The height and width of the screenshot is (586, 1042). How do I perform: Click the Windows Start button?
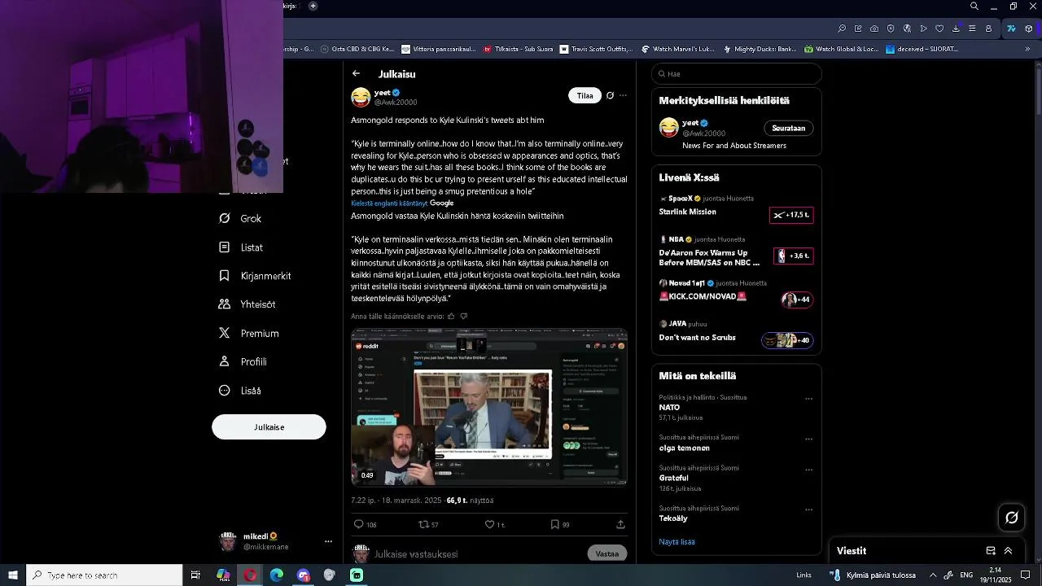(x=13, y=575)
